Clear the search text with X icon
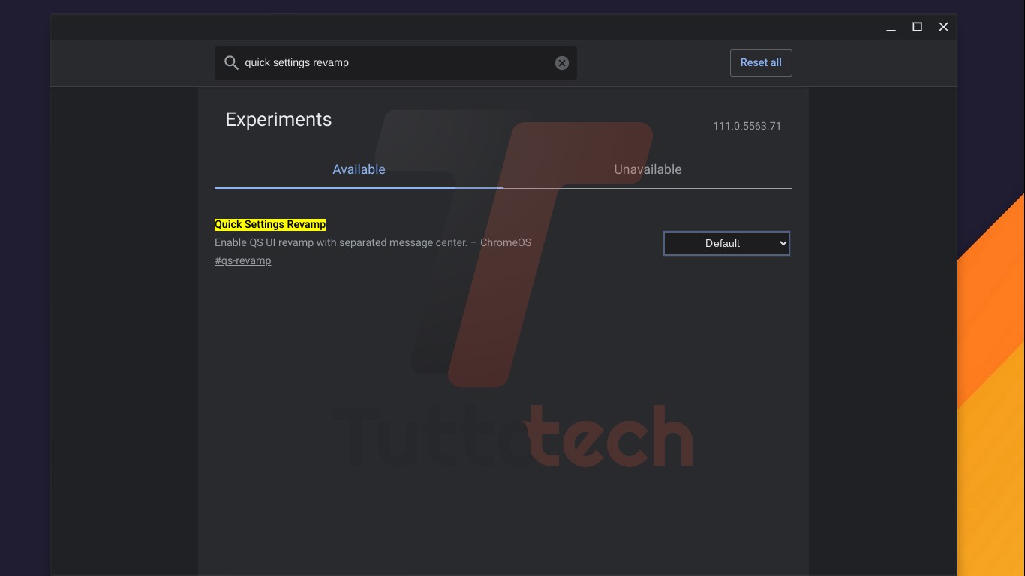This screenshot has height=576, width=1025. point(561,63)
